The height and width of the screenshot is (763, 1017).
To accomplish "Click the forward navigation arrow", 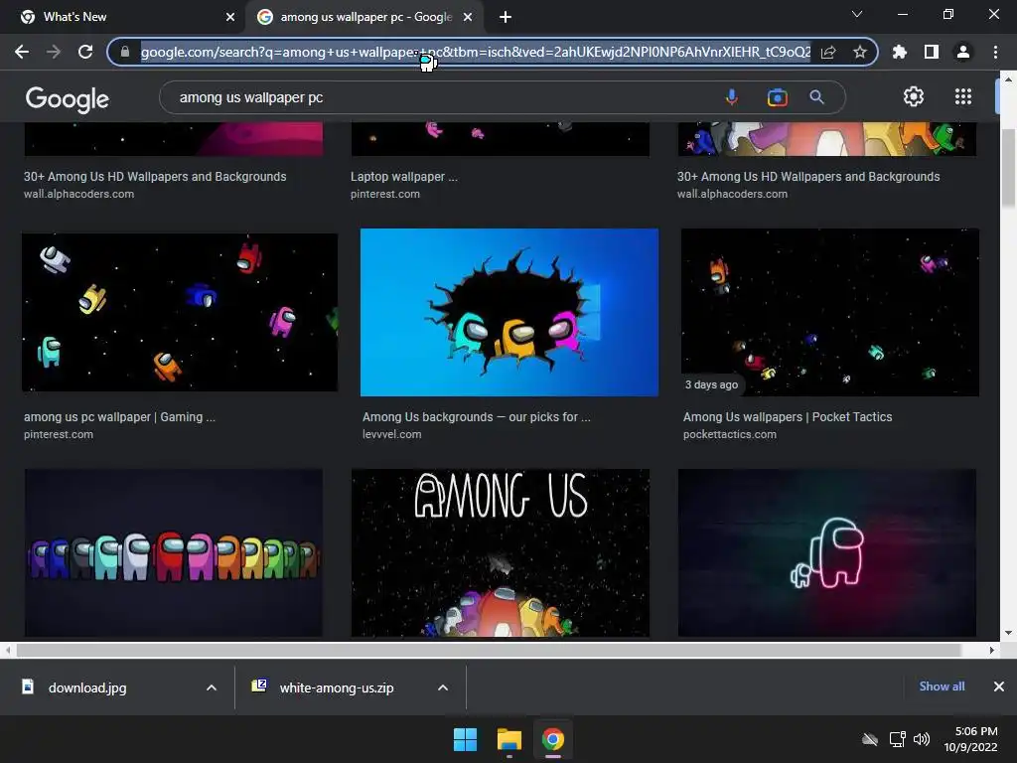I will (x=54, y=52).
